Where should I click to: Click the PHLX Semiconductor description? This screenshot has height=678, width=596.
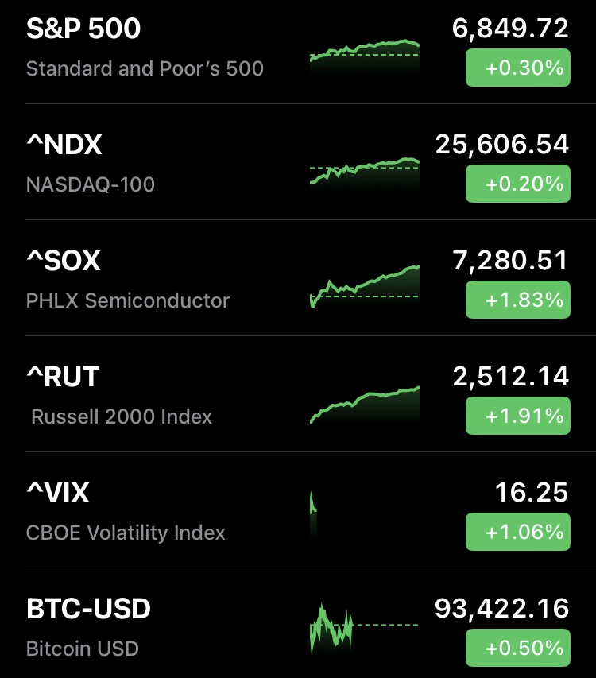click(x=128, y=301)
